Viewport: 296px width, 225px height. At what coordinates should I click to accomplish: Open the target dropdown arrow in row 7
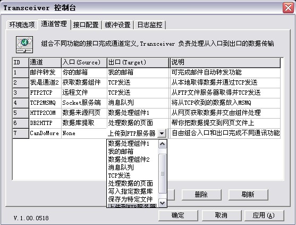coord(162,133)
